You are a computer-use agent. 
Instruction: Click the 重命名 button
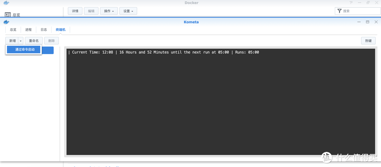(x=34, y=41)
